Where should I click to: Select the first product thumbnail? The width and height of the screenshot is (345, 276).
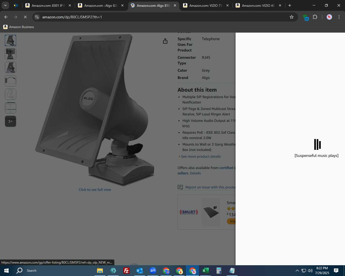click(11, 40)
